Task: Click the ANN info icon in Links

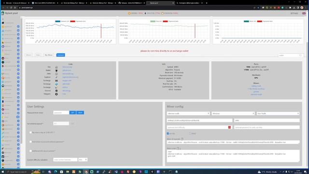Action: click(56, 74)
